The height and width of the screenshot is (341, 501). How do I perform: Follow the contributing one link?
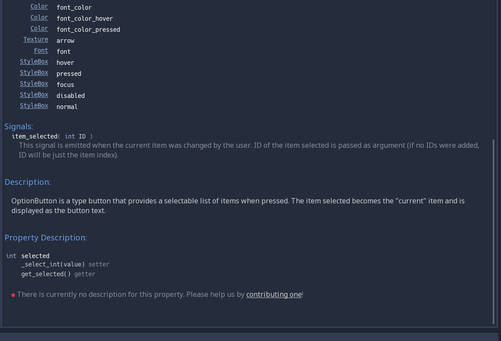[x=274, y=294]
